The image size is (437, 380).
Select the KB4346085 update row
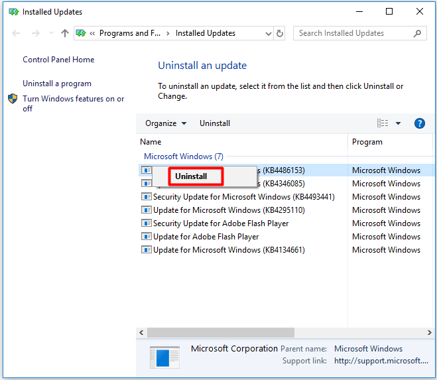[x=286, y=184]
